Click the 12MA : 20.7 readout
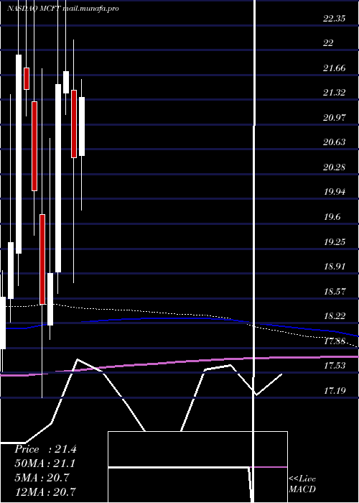The image size is (359, 503). (45, 492)
